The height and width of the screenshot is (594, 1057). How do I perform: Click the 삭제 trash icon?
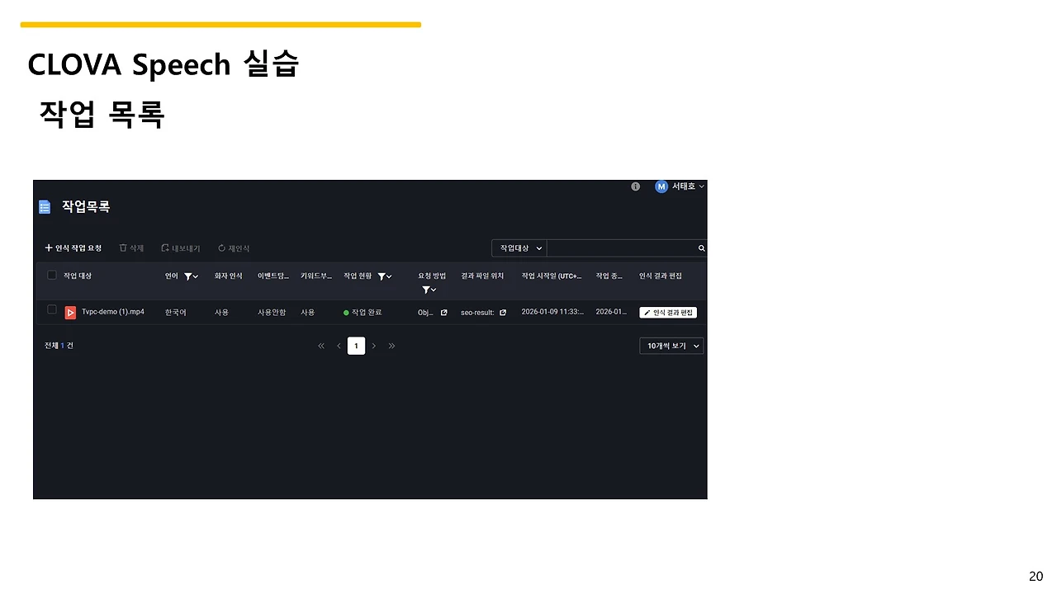pyautogui.click(x=121, y=247)
